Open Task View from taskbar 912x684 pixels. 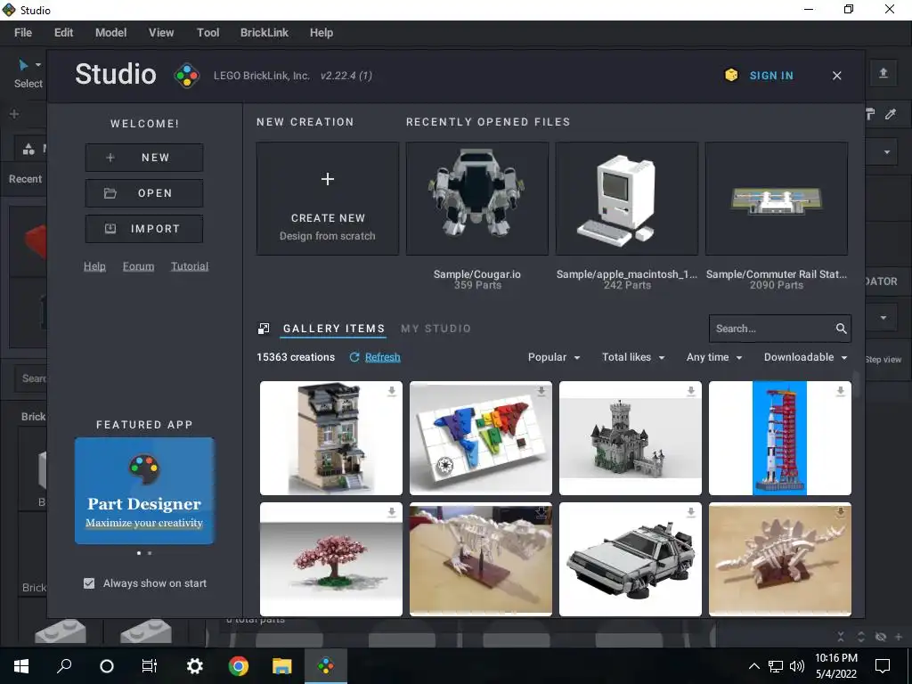[x=150, y=666]
